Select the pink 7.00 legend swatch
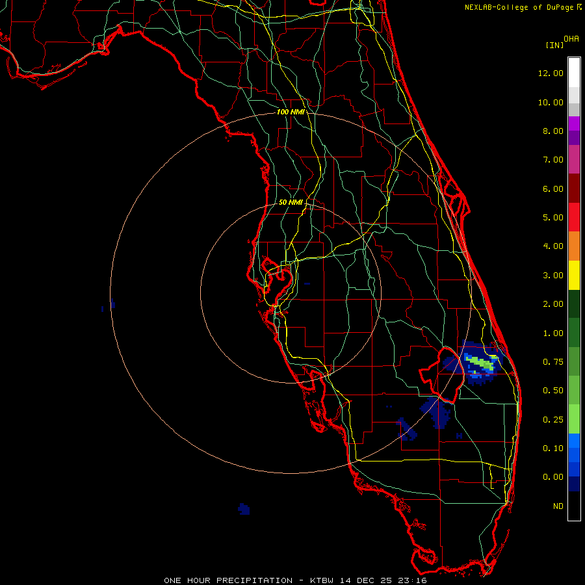Image resolution: width=585 pixels, height=585 pixels. point(574,159)
